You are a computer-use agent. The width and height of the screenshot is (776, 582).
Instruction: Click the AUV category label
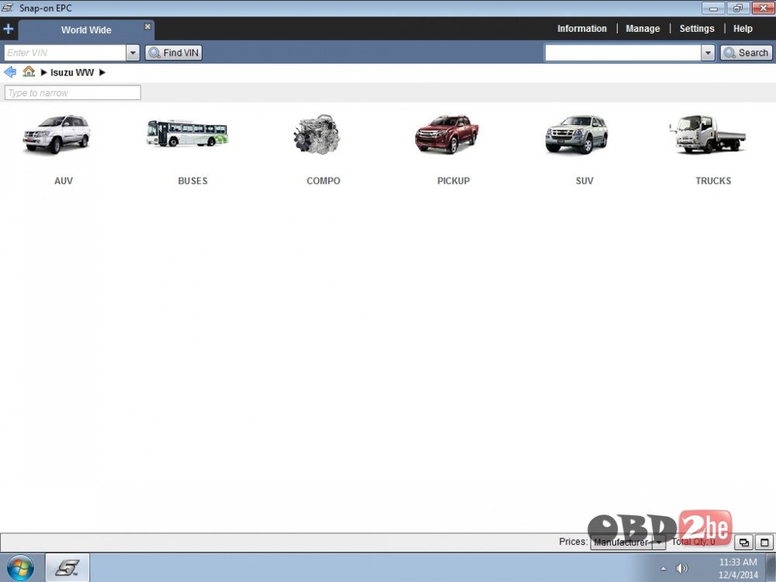point(64,181)
